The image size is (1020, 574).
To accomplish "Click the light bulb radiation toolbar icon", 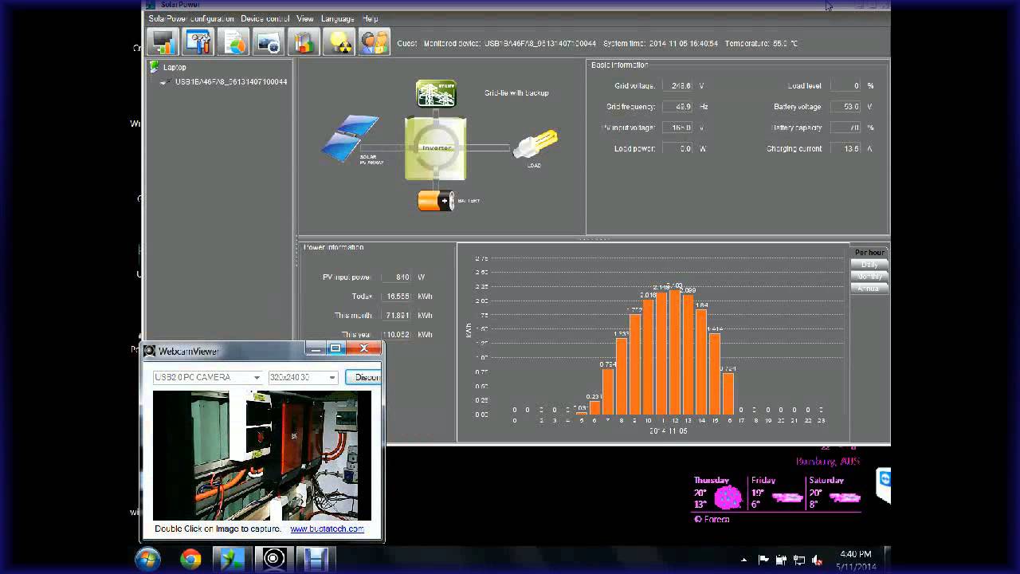I will click(x=339, y=41).
